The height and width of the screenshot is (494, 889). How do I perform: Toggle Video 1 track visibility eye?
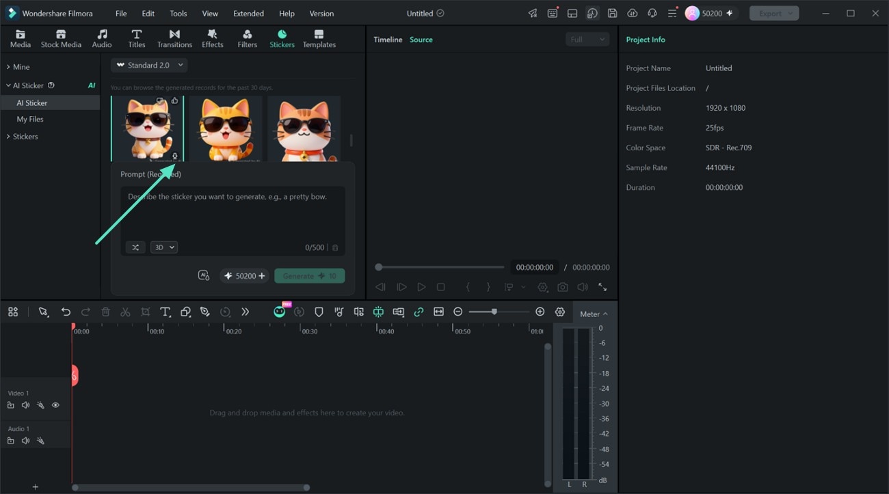[x=55, y=405]
